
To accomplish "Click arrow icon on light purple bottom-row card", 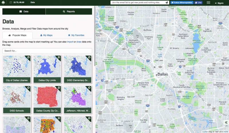I will click(28, 118).
